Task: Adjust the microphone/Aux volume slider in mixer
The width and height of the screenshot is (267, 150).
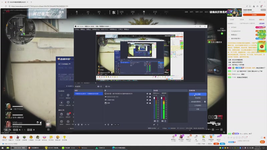Action: [x=154, y=108]
